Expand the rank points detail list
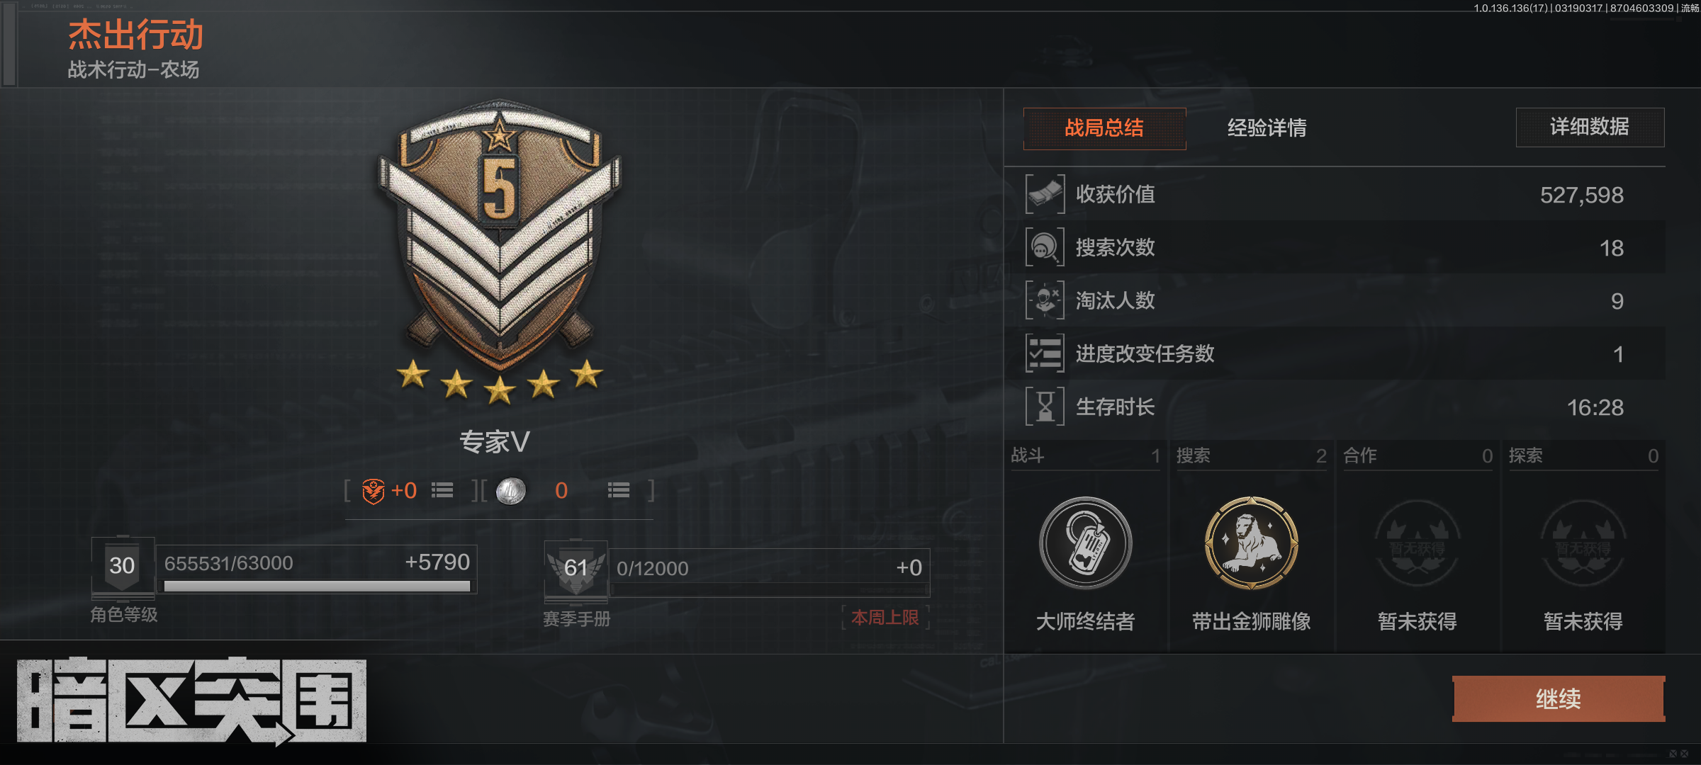1701x765 pixels. pyautogui.click(x=442, y=490)
